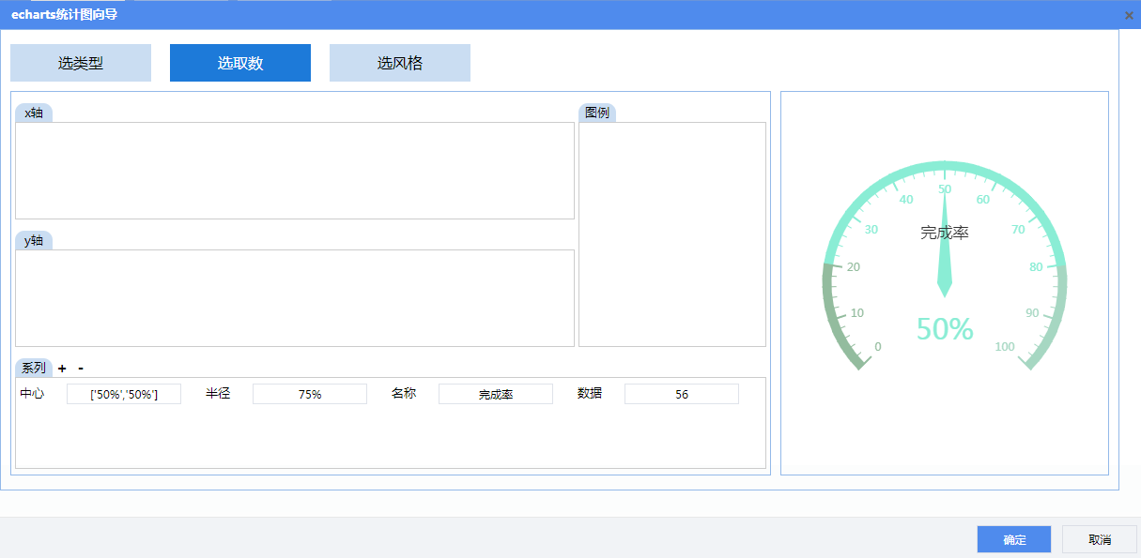Click the 50% value on gauge preview
The image size is (1141, 558).
click(x=945, y=329)
